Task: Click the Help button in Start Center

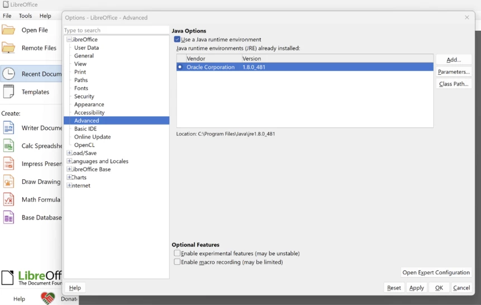Action: (x=19, y=298)
